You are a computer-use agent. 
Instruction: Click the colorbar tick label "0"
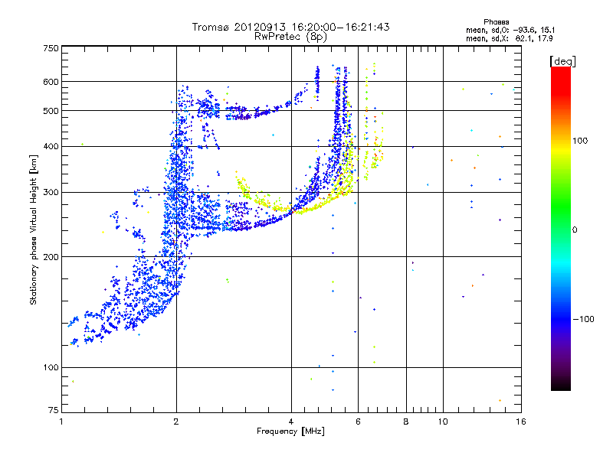(x=575, y=230)
